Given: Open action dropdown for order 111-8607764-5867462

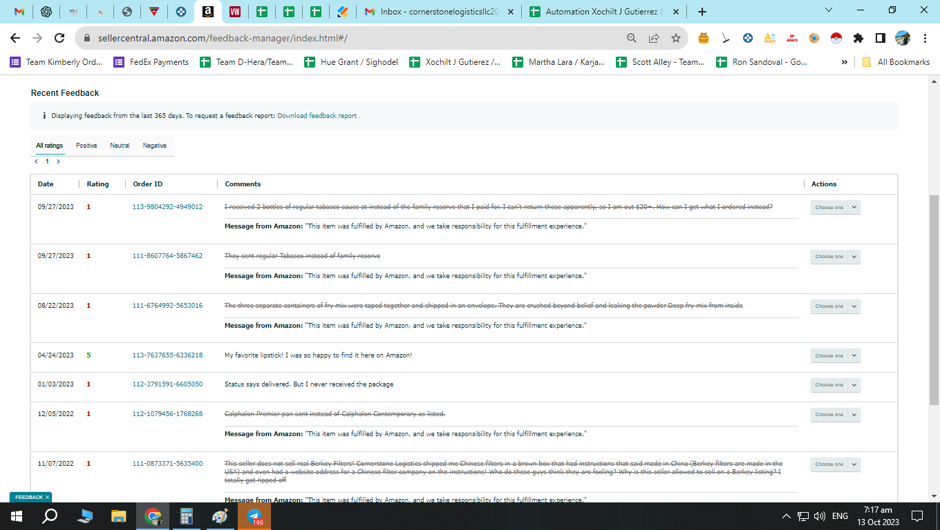Looking at the screenshot, I should coord(835,257).
